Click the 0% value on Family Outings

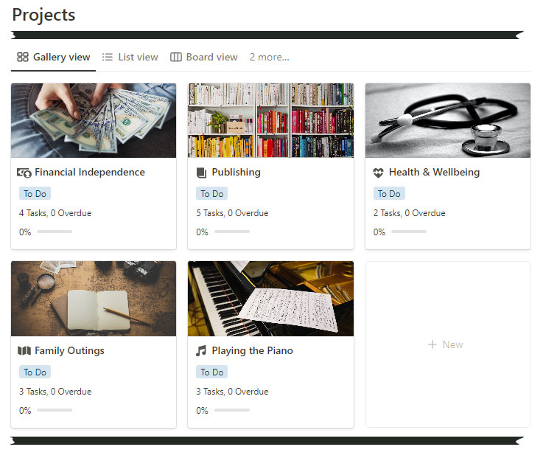25,411
